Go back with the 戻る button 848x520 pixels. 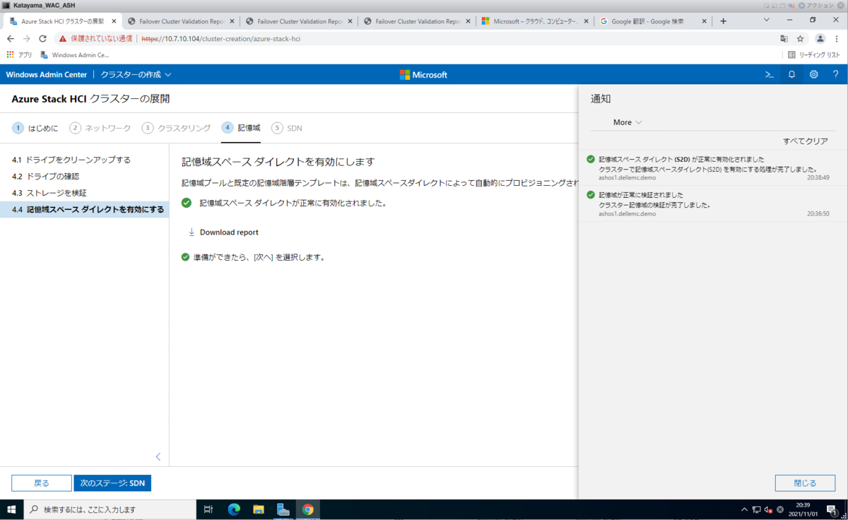point(42,483)
